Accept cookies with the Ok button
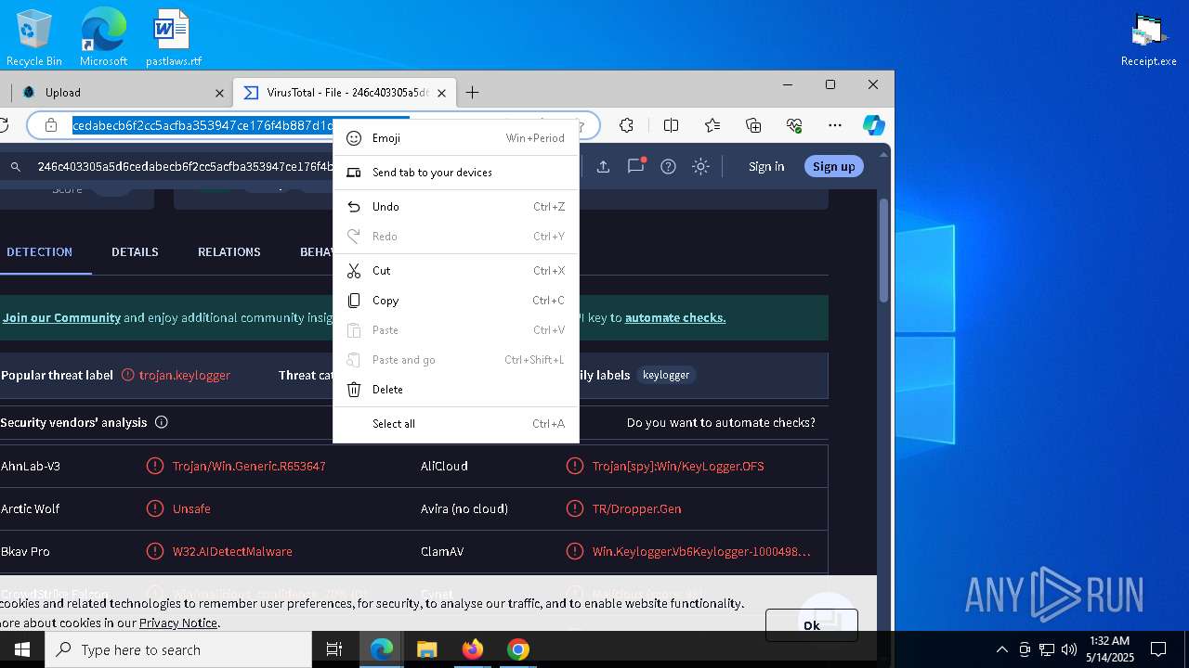1189x668 pixels. click(x=811, y=625)
